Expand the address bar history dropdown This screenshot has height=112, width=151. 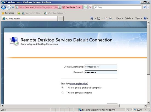click(x=60, y=7)
